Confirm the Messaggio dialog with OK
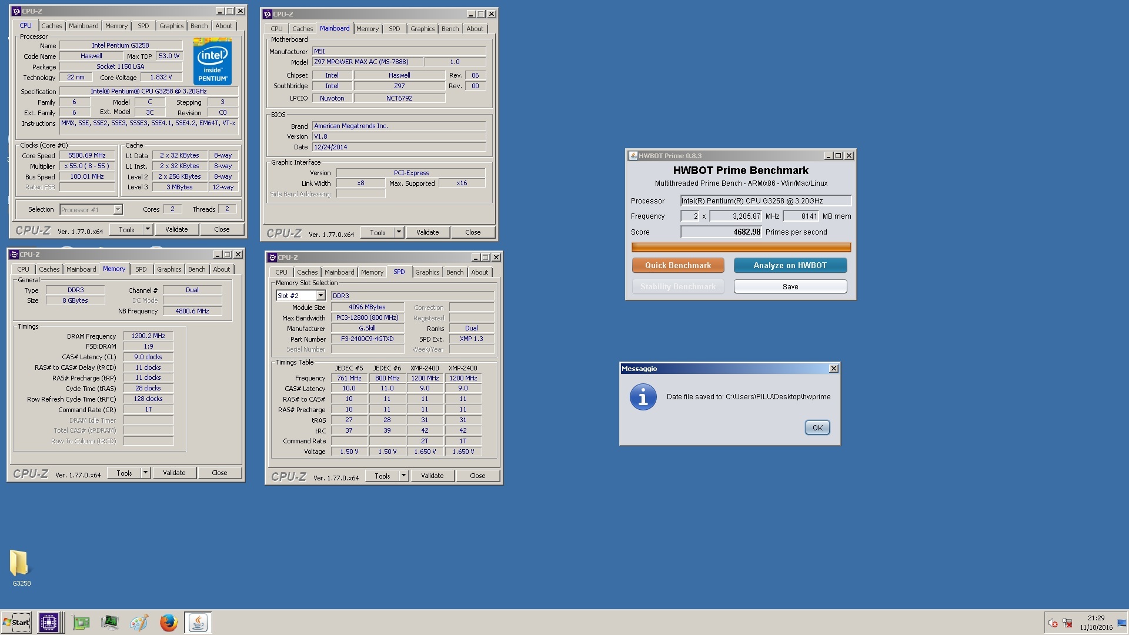Image resolution: width=1129 pixels, height=635 pixels. click(x=817, y=427)
